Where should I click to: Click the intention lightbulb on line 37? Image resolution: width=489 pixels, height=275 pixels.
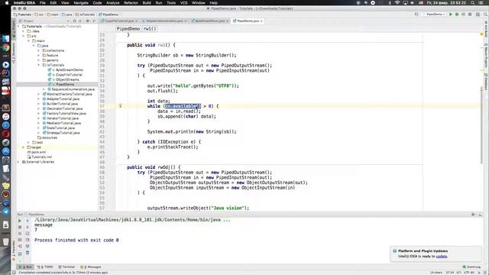click(x=121, y=106)
